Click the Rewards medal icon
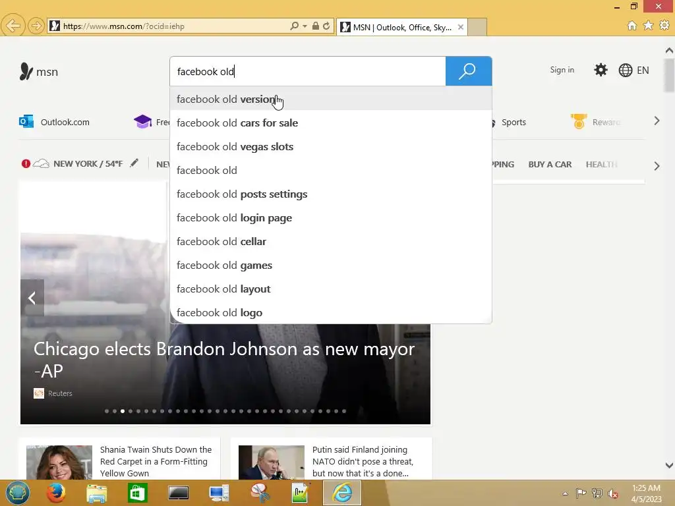 click(x=579, y=121)
